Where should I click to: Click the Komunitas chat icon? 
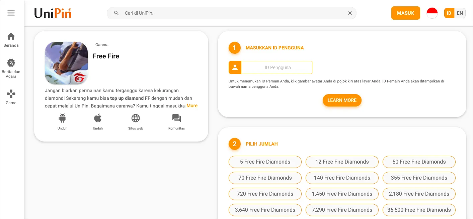coord(176,118)
